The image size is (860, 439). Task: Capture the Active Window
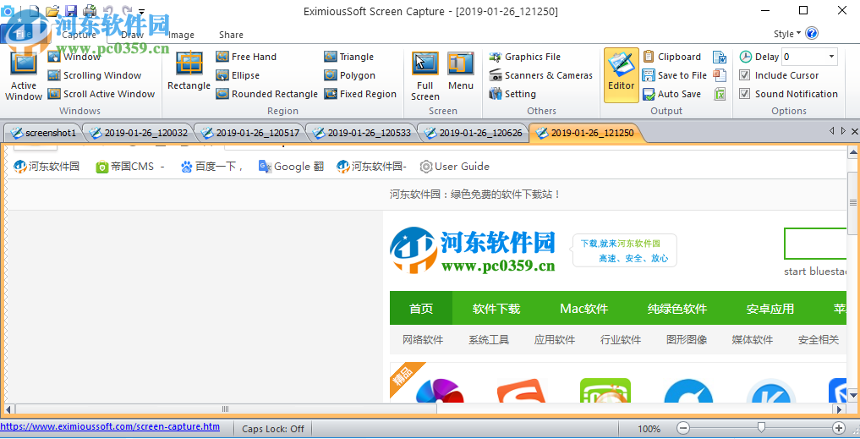point(24,76)
